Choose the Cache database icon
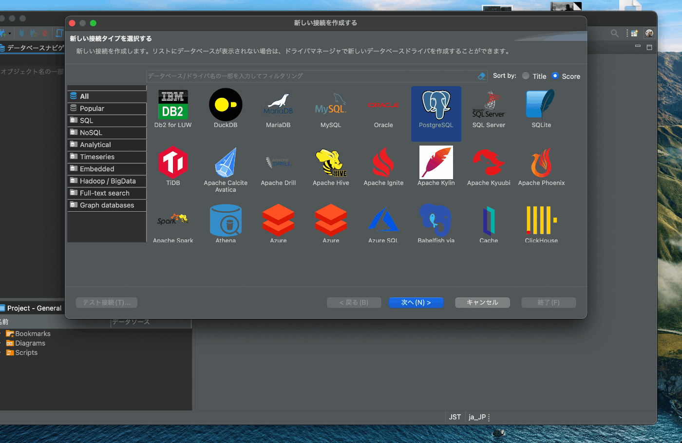Image resolution: width=682 pixels, height=443 pixels. coord(489,220)
